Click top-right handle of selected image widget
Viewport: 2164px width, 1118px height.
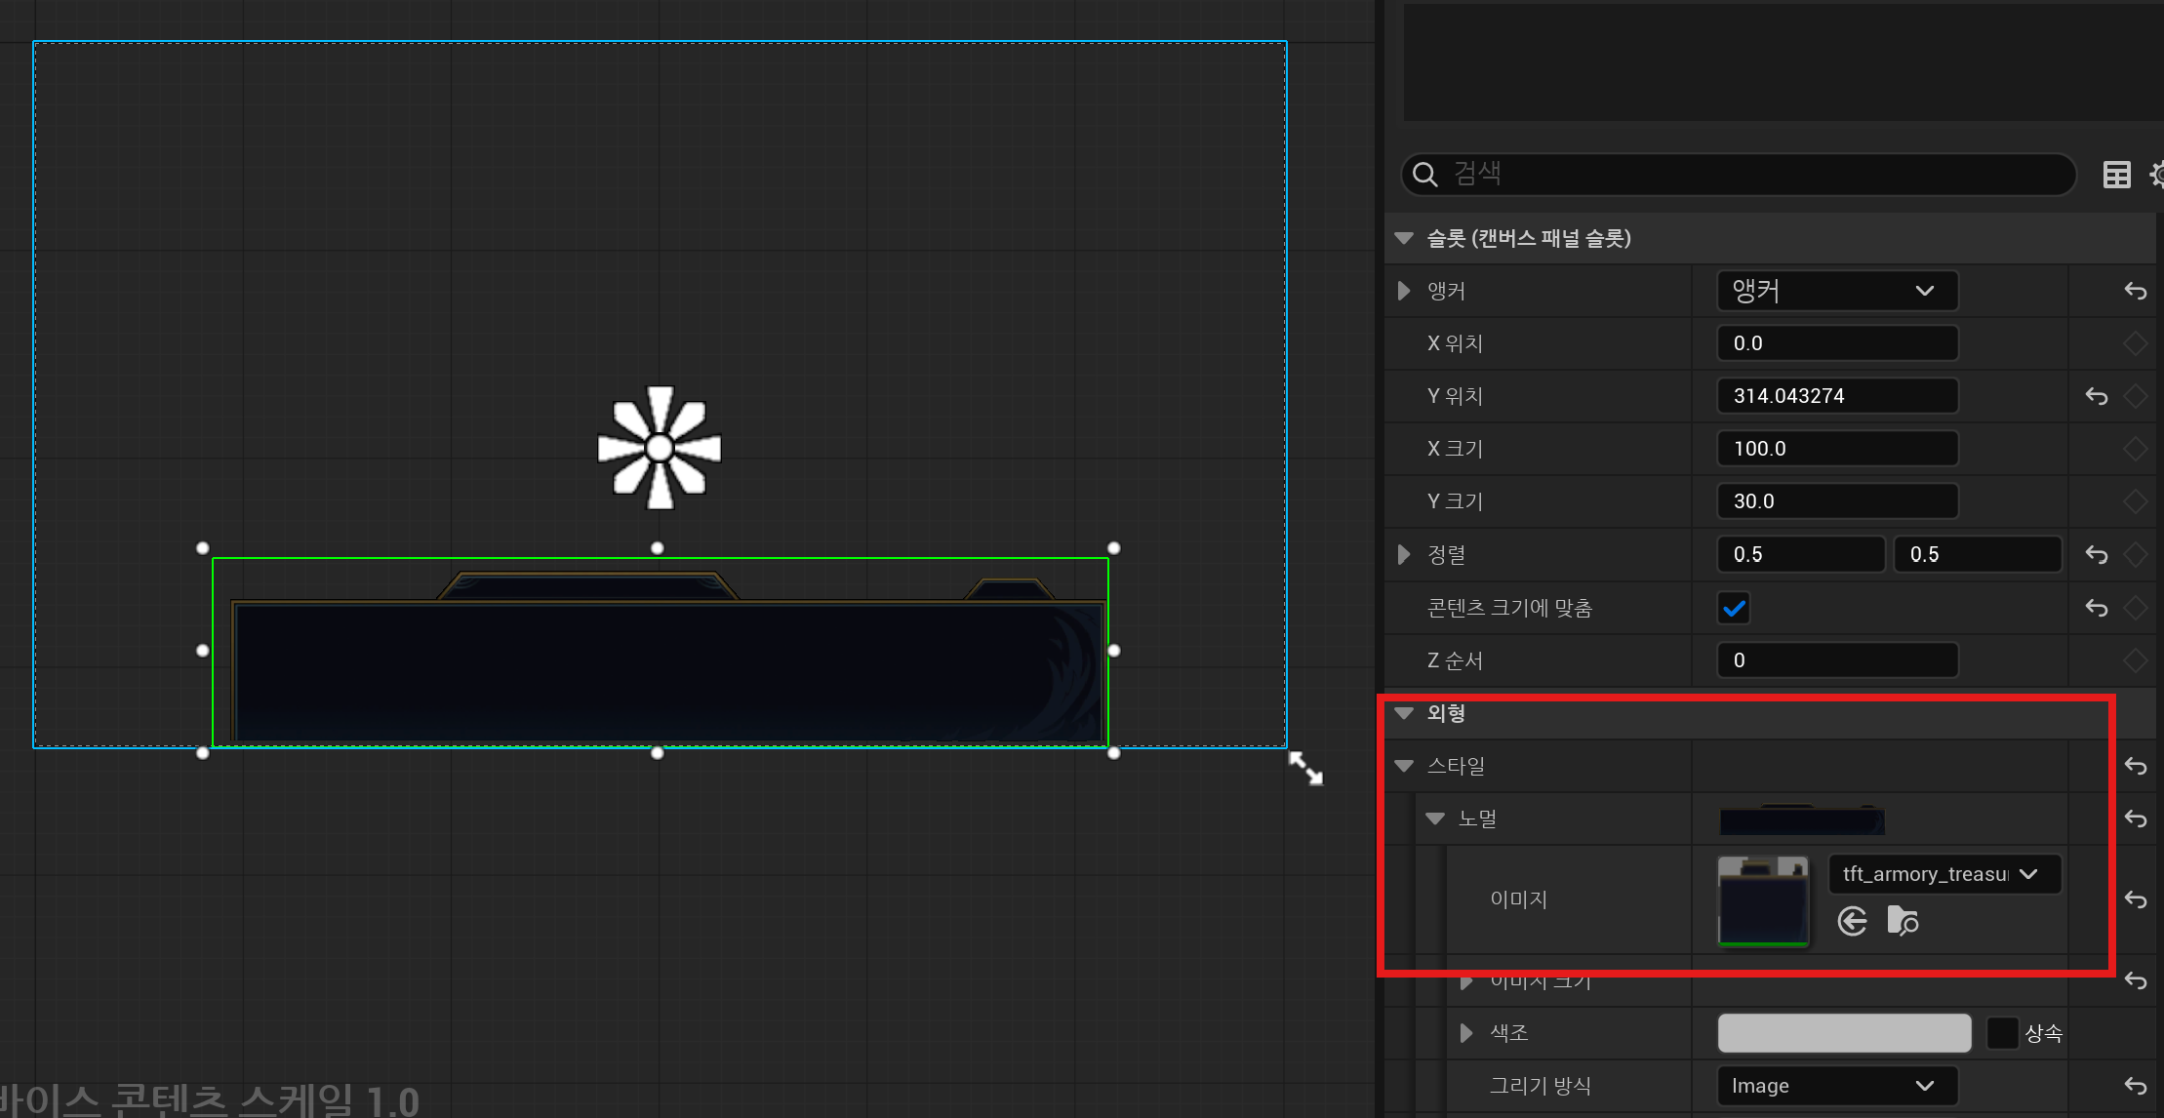(x=1114, y=548)
